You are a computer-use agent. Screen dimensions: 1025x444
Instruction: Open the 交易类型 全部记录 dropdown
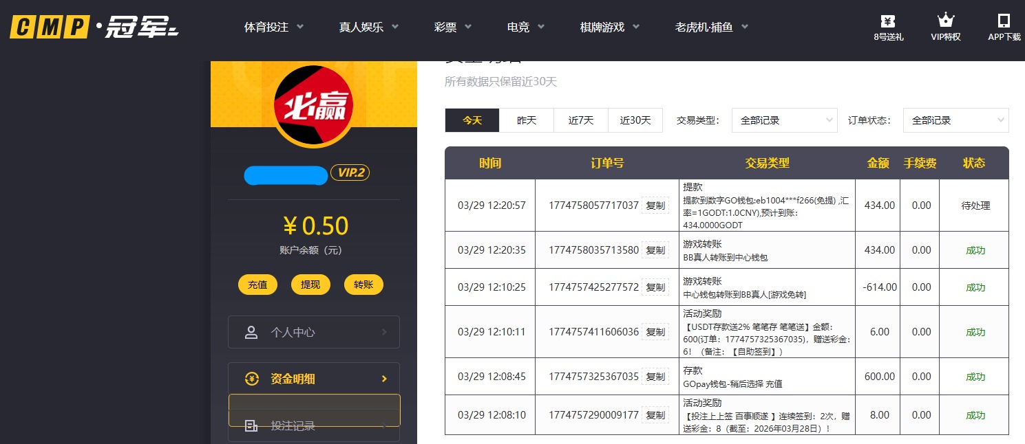click(x=784, y=120)
